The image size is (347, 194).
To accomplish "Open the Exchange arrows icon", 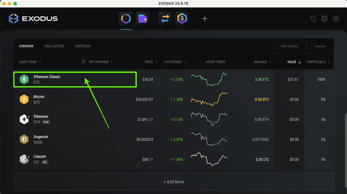I will [x=165, y=19].
